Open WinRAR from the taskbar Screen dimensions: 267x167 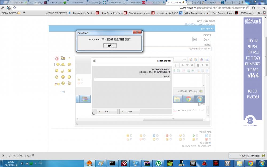147,163
